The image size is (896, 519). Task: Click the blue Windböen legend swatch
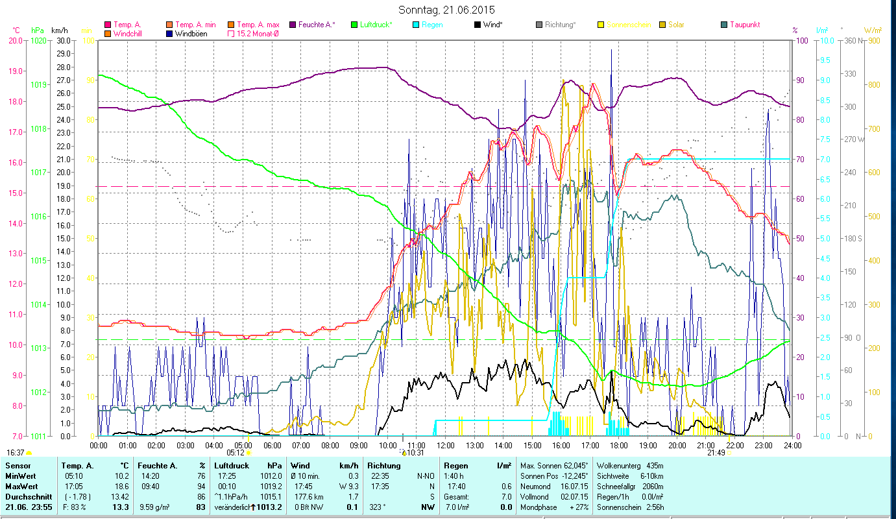click(170, 34)
